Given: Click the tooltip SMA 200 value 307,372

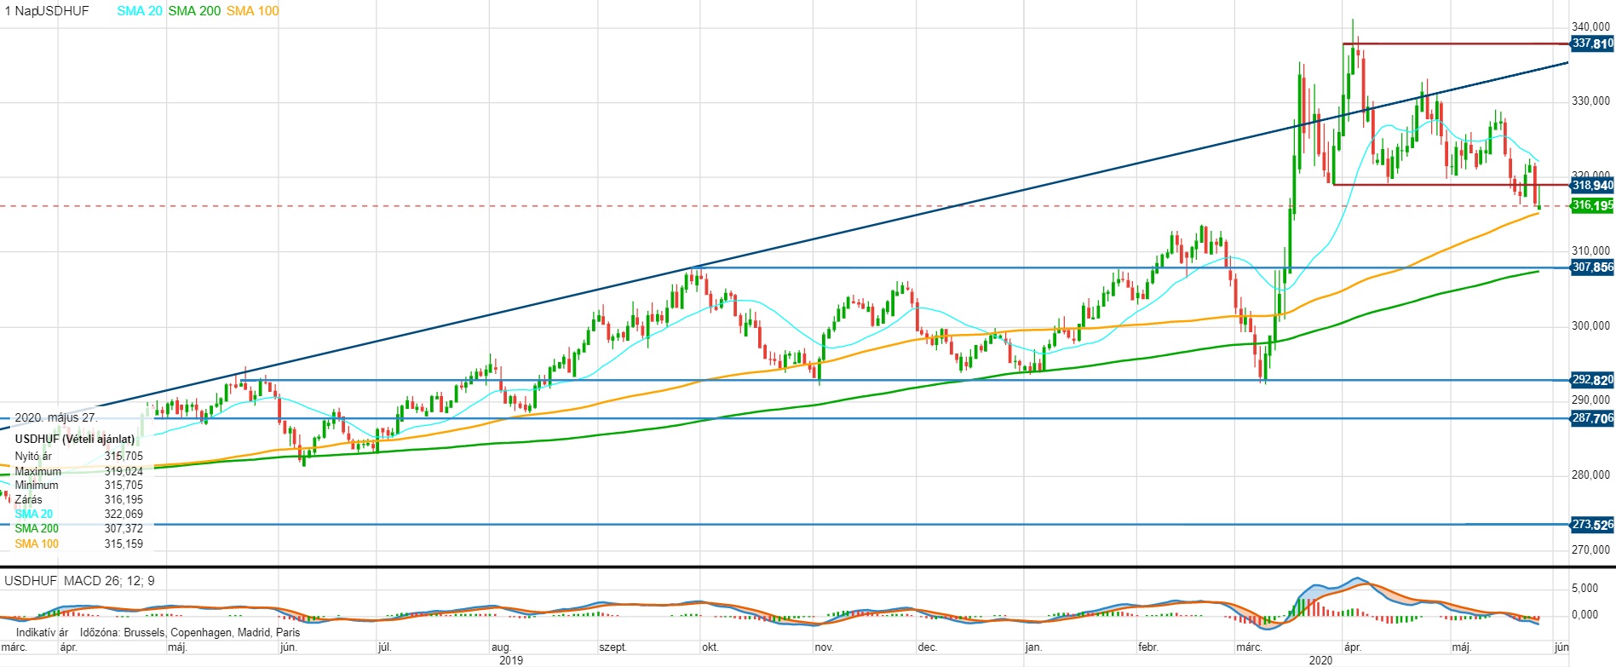Looking at the screenshot, I should (124, 529).
